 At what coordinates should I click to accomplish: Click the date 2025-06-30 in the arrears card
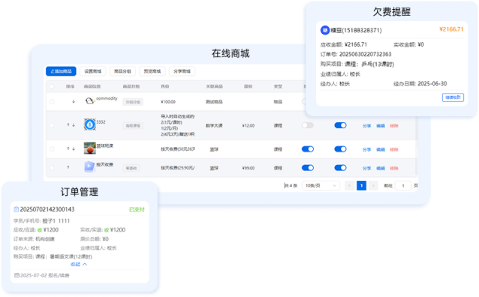[x=432, y=84]
